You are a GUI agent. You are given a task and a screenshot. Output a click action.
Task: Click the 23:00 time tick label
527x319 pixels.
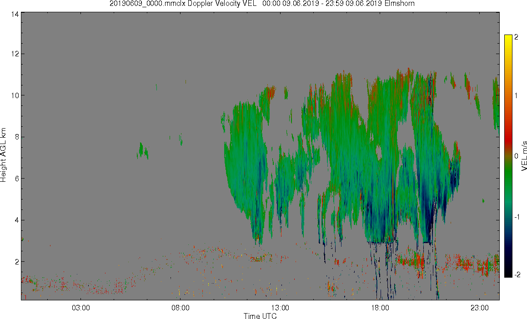pos(480,308)
